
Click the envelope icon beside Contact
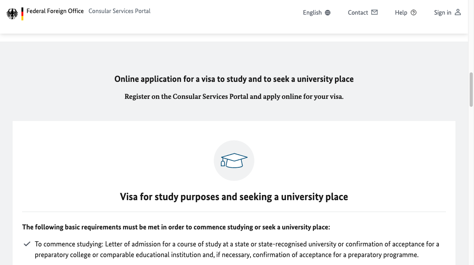pos(374,12)
